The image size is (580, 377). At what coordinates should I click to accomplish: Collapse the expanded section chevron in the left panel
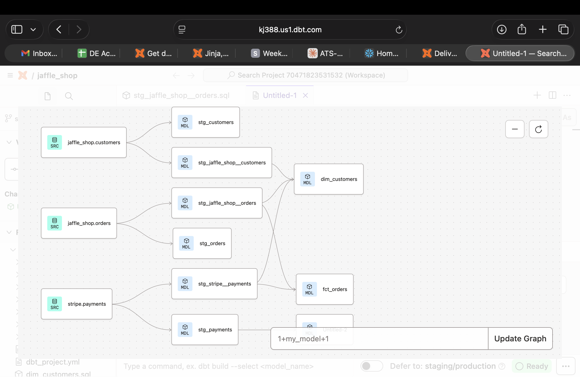pyautogui.click(x=9, y=142)
